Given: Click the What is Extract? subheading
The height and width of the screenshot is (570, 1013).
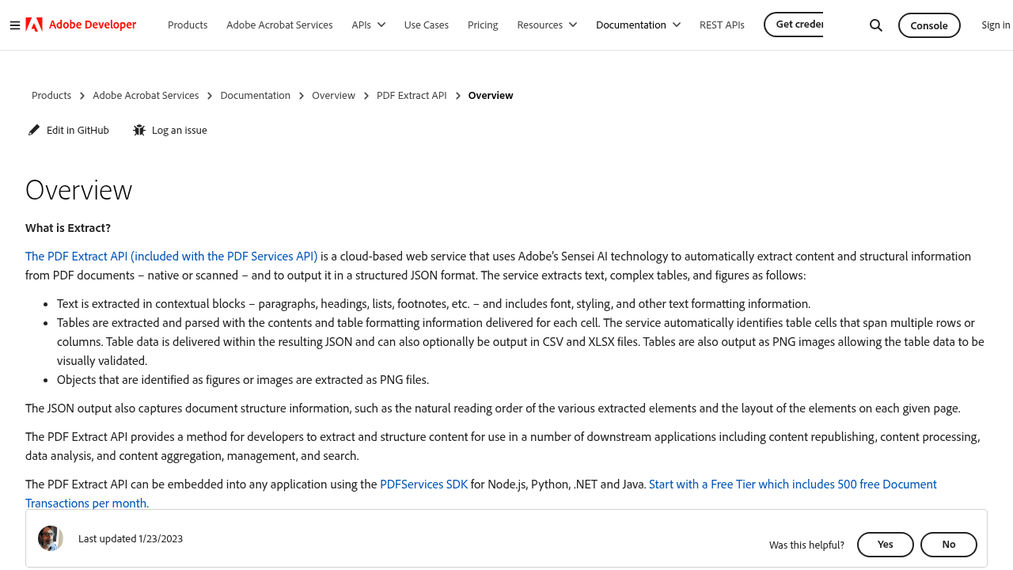Looking at the screenshot, I should pyautogui.click(x=68, y=228).
